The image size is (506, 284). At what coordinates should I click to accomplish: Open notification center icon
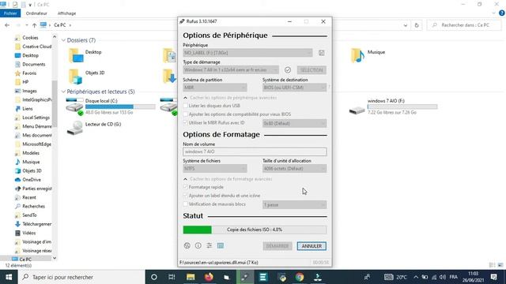493,277
